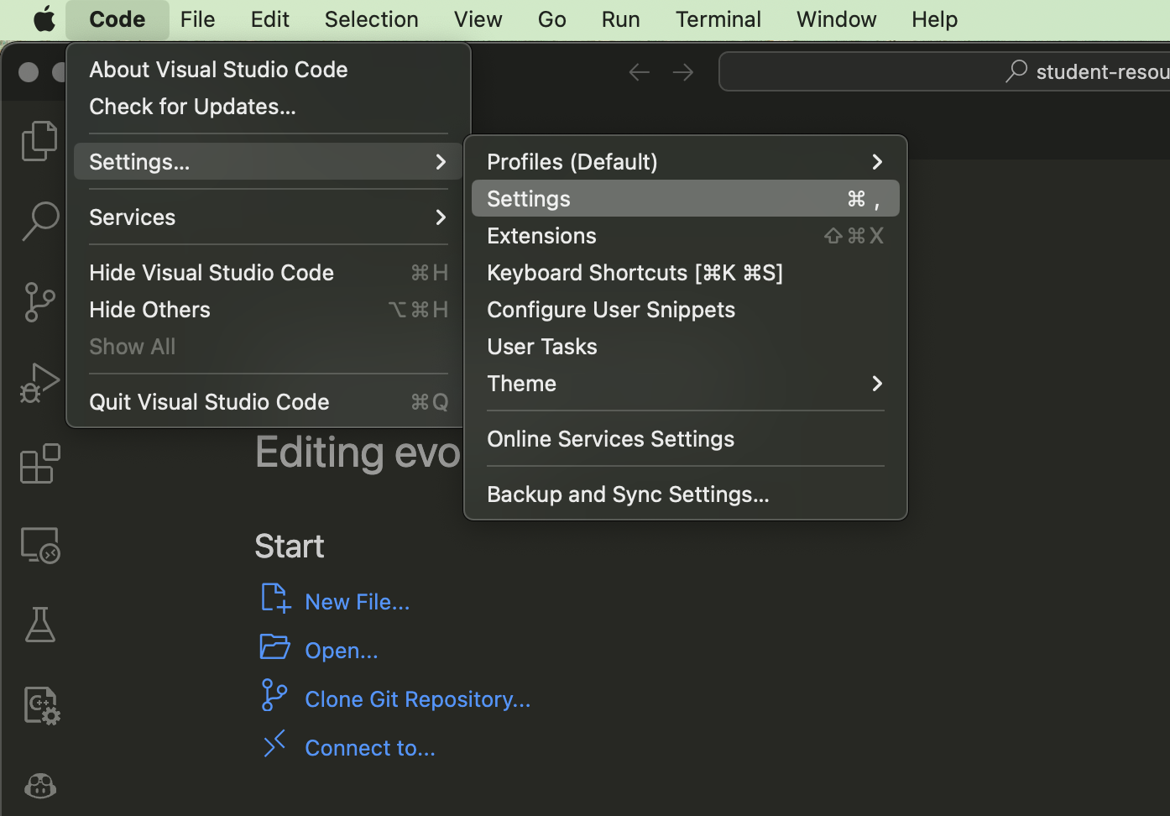
Task: Click the New File link
Action: pos(357,601)
